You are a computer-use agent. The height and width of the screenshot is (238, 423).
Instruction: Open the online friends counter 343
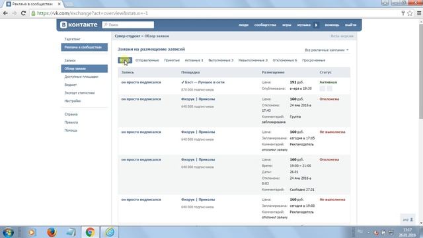pyautogui.click(x=408, y=219)
